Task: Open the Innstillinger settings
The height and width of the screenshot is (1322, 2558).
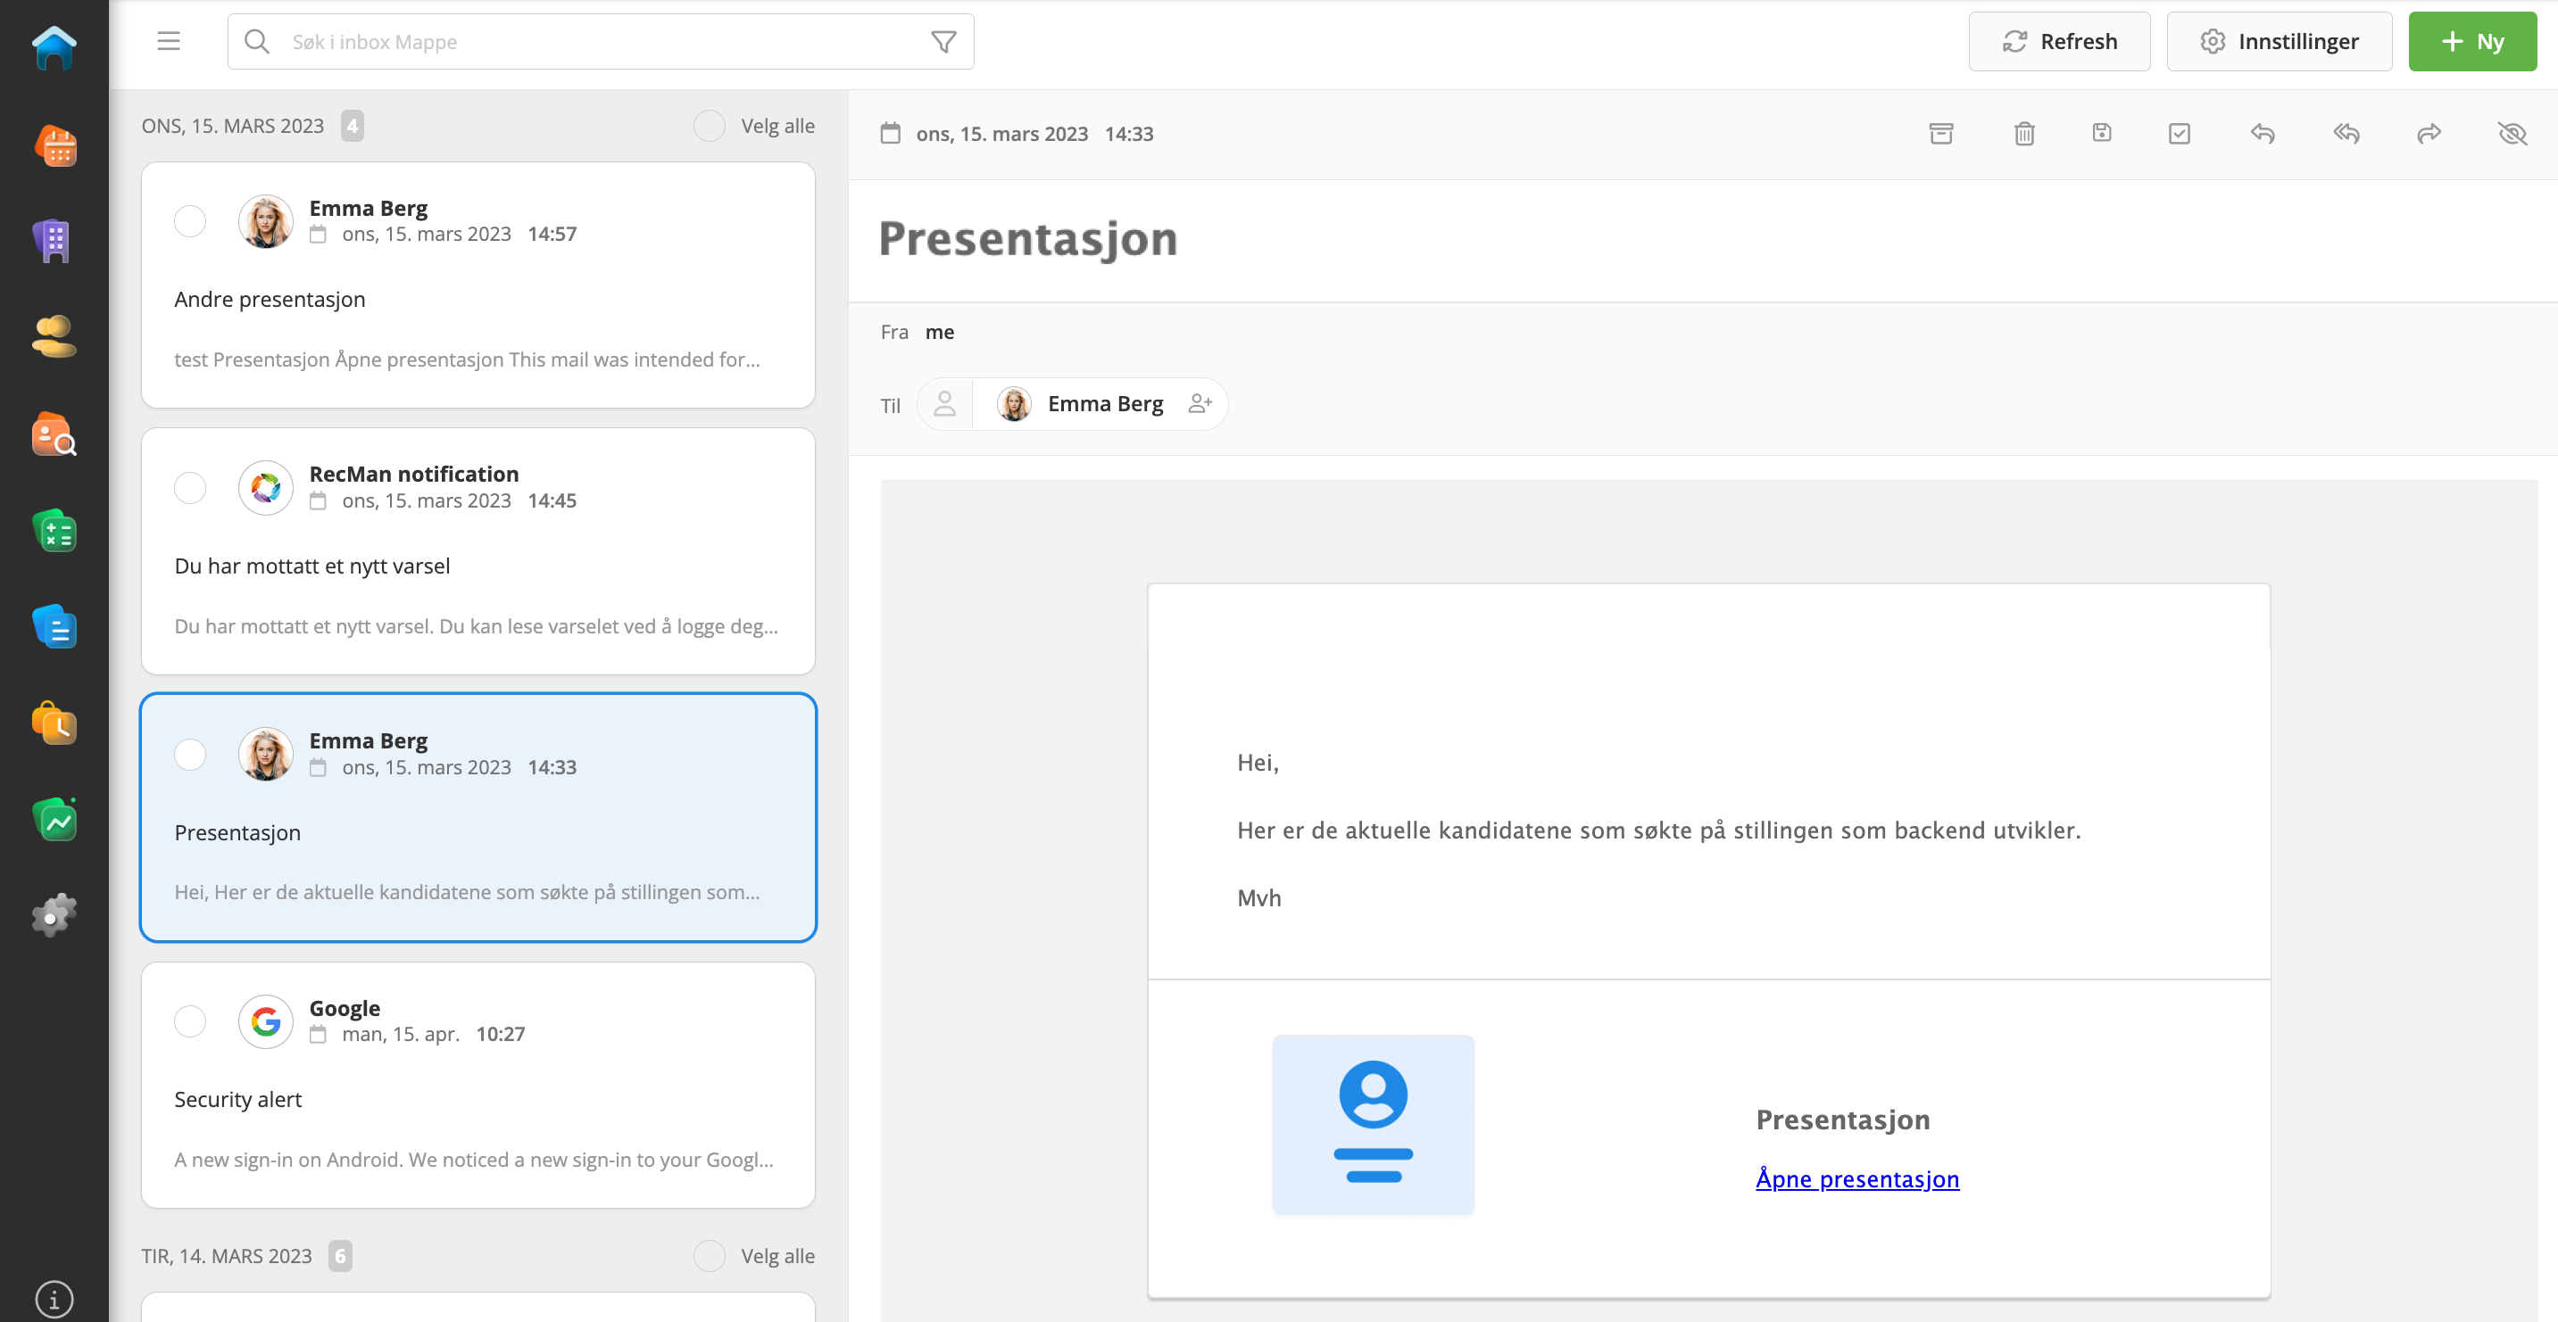Action: coord(2278,42)
